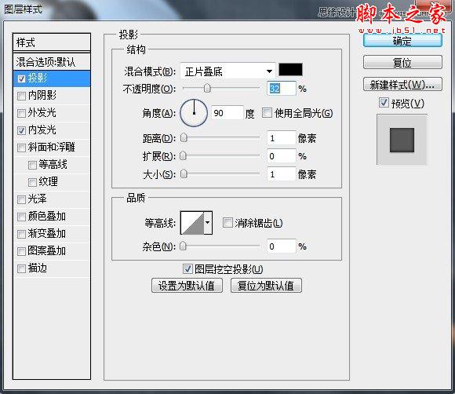The image size is (455, 394).
Task: Select 混合选项:默认 blending options
Action: (x=52, y=61)
